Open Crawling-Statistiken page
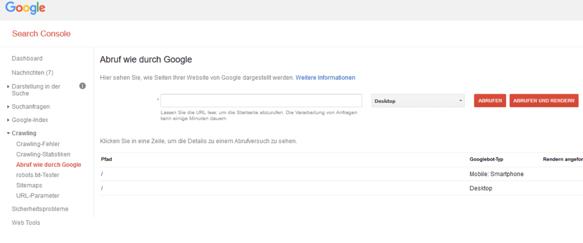 click(43, 154)
